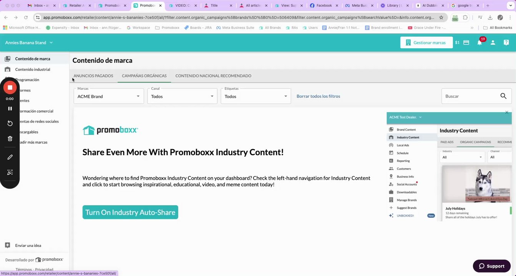
Task: Click the Contenido industrial building icon
Action: (7, 69)
